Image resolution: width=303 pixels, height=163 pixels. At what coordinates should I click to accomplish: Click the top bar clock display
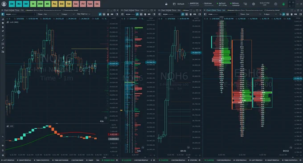click(x=265, y=4)
